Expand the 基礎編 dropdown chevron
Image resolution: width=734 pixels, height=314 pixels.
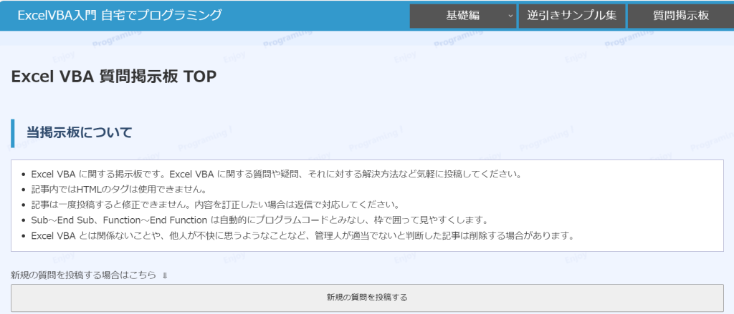(x=510, y=16)
